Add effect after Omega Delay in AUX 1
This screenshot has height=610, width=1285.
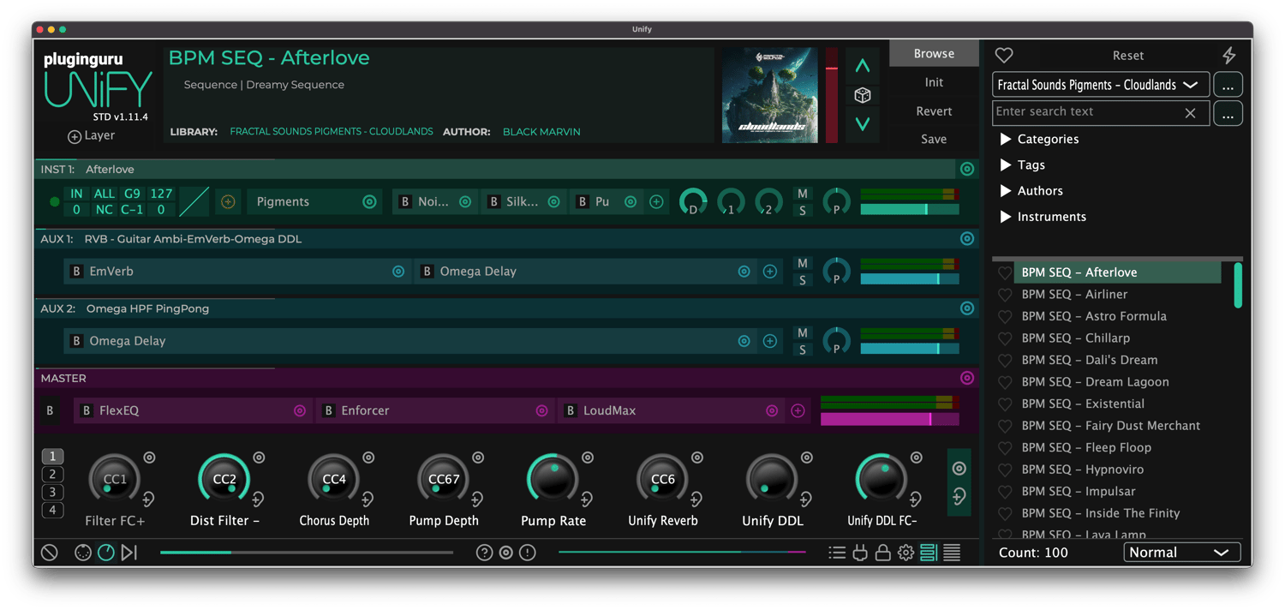(770, 272)
